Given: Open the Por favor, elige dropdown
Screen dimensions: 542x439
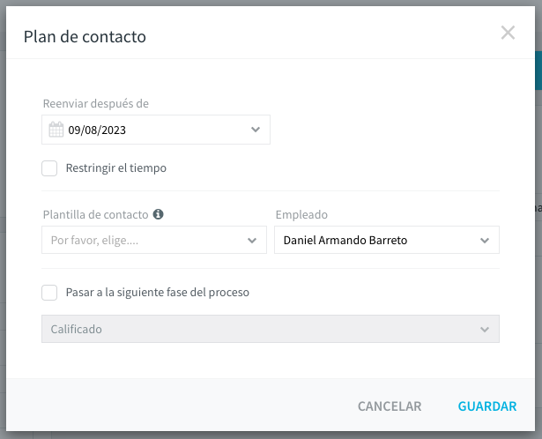Looking at the screenshot, I should 154,240.
